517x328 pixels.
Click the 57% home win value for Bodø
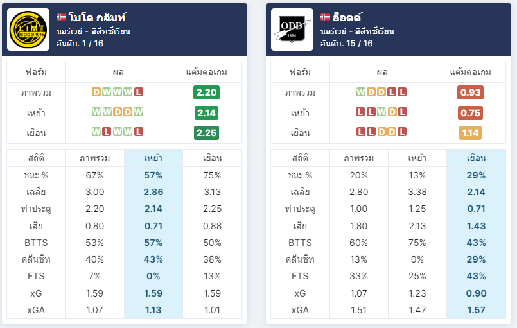coord(153,175)
